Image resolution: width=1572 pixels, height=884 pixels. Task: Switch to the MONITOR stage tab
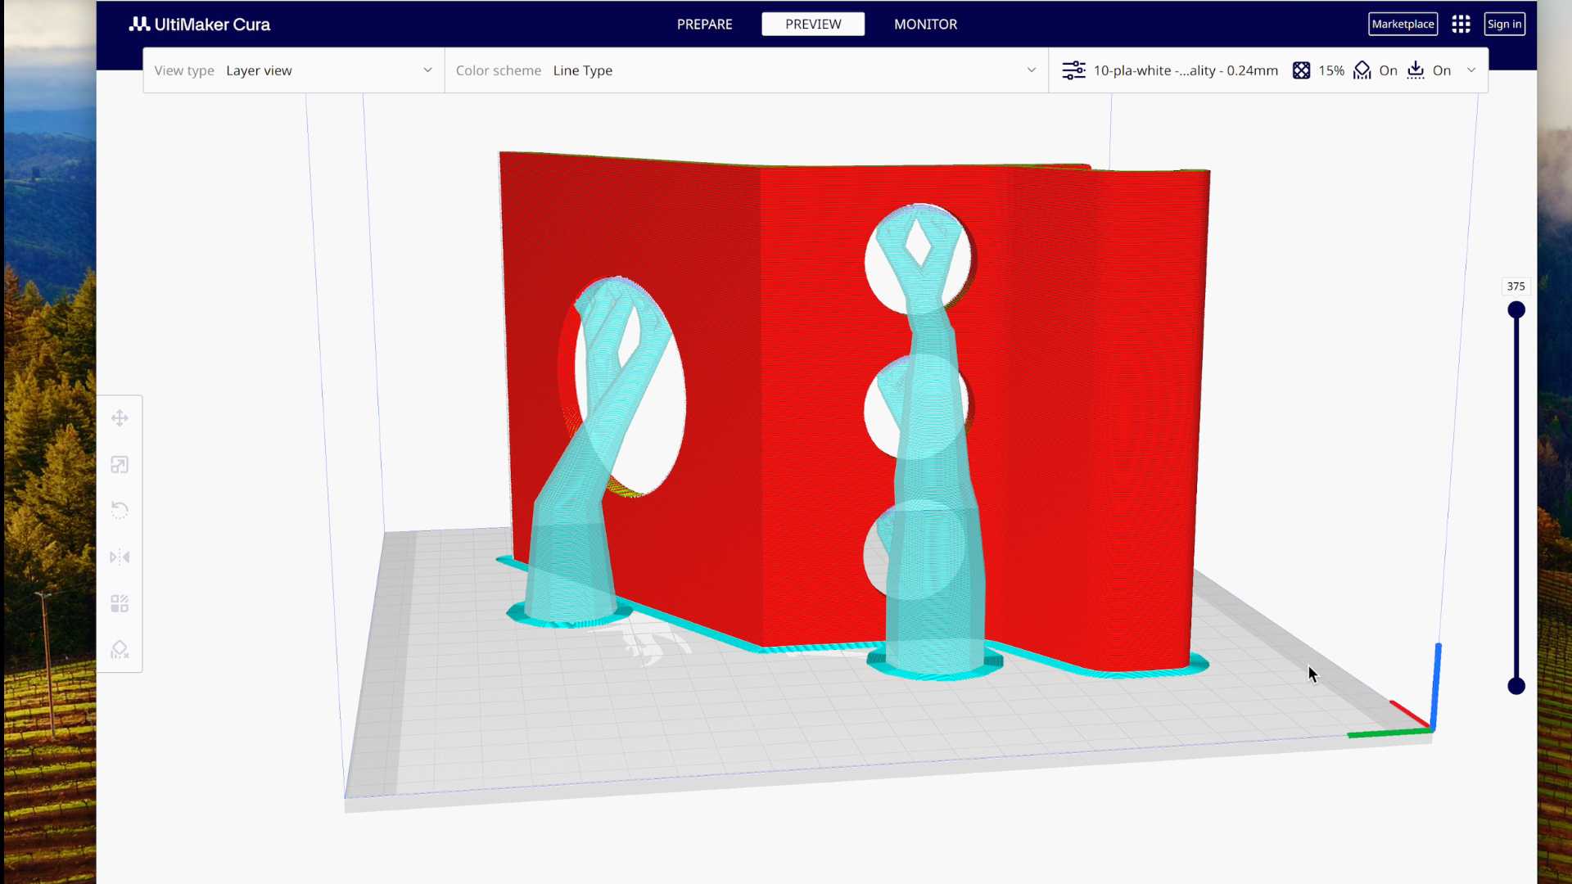pos(925,24)
